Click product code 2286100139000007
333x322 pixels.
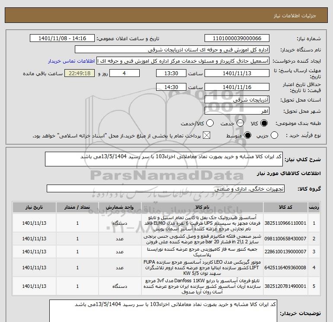pyautogui.click(x=285, y=252)
